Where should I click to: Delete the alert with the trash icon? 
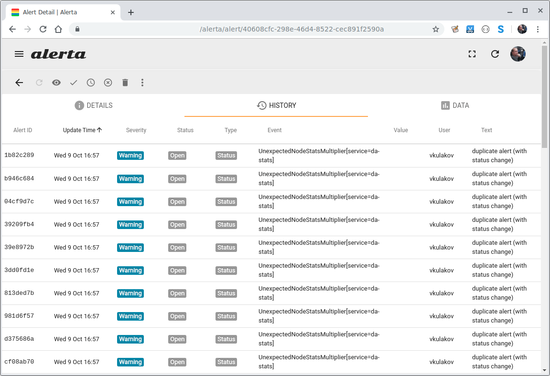click(125, 83)
